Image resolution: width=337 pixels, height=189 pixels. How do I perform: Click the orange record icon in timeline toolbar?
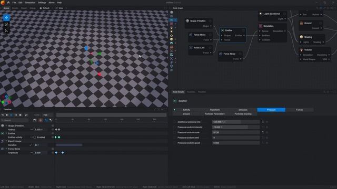pos(41,120)
